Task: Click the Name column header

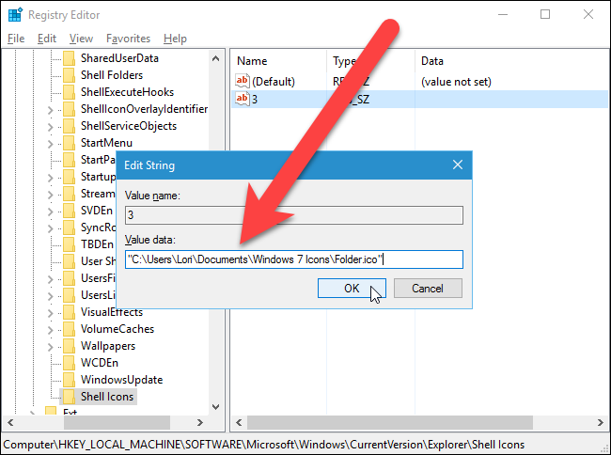Action: 252,61
